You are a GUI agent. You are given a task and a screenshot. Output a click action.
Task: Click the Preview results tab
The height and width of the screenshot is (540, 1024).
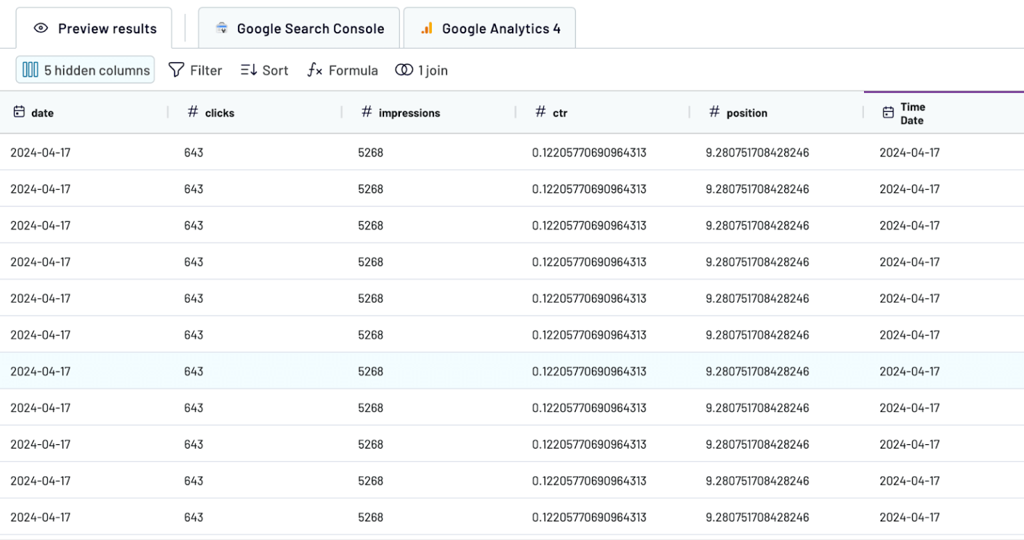point(93,28)
